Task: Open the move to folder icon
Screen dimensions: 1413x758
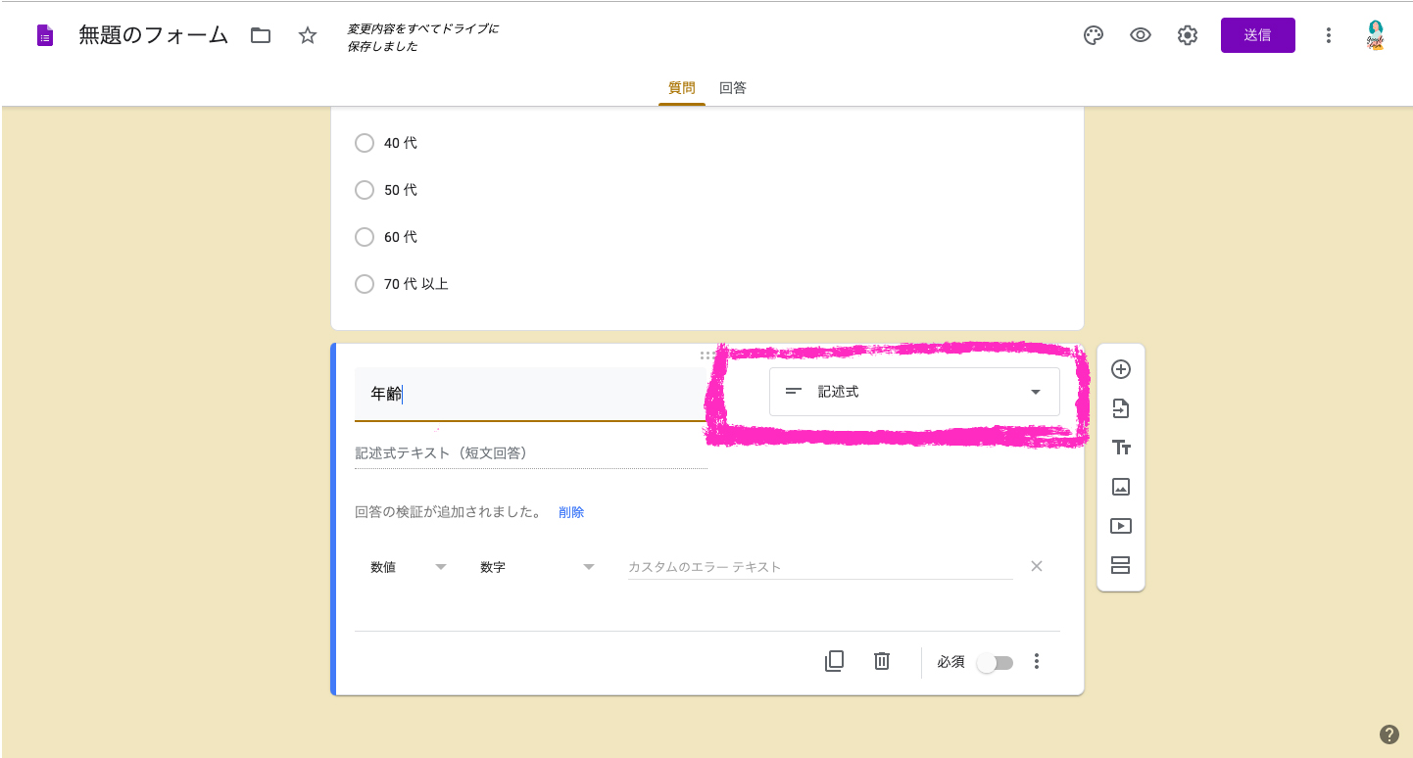Action: click(260, 36)
